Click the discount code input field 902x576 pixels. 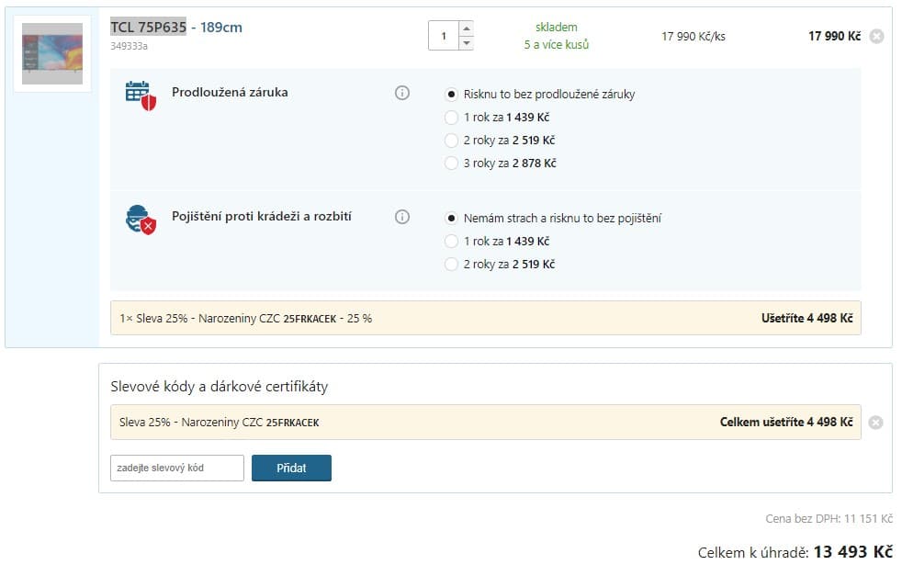pos(177,468)
